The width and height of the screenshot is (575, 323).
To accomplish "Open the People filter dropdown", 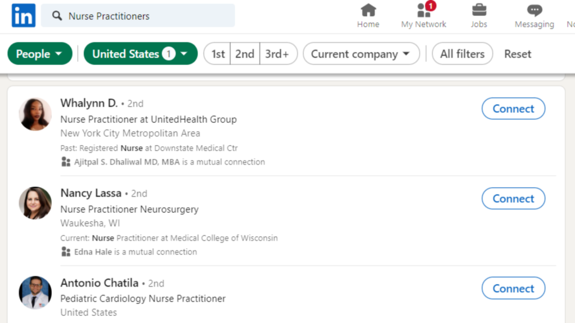I will pos(39,54).
